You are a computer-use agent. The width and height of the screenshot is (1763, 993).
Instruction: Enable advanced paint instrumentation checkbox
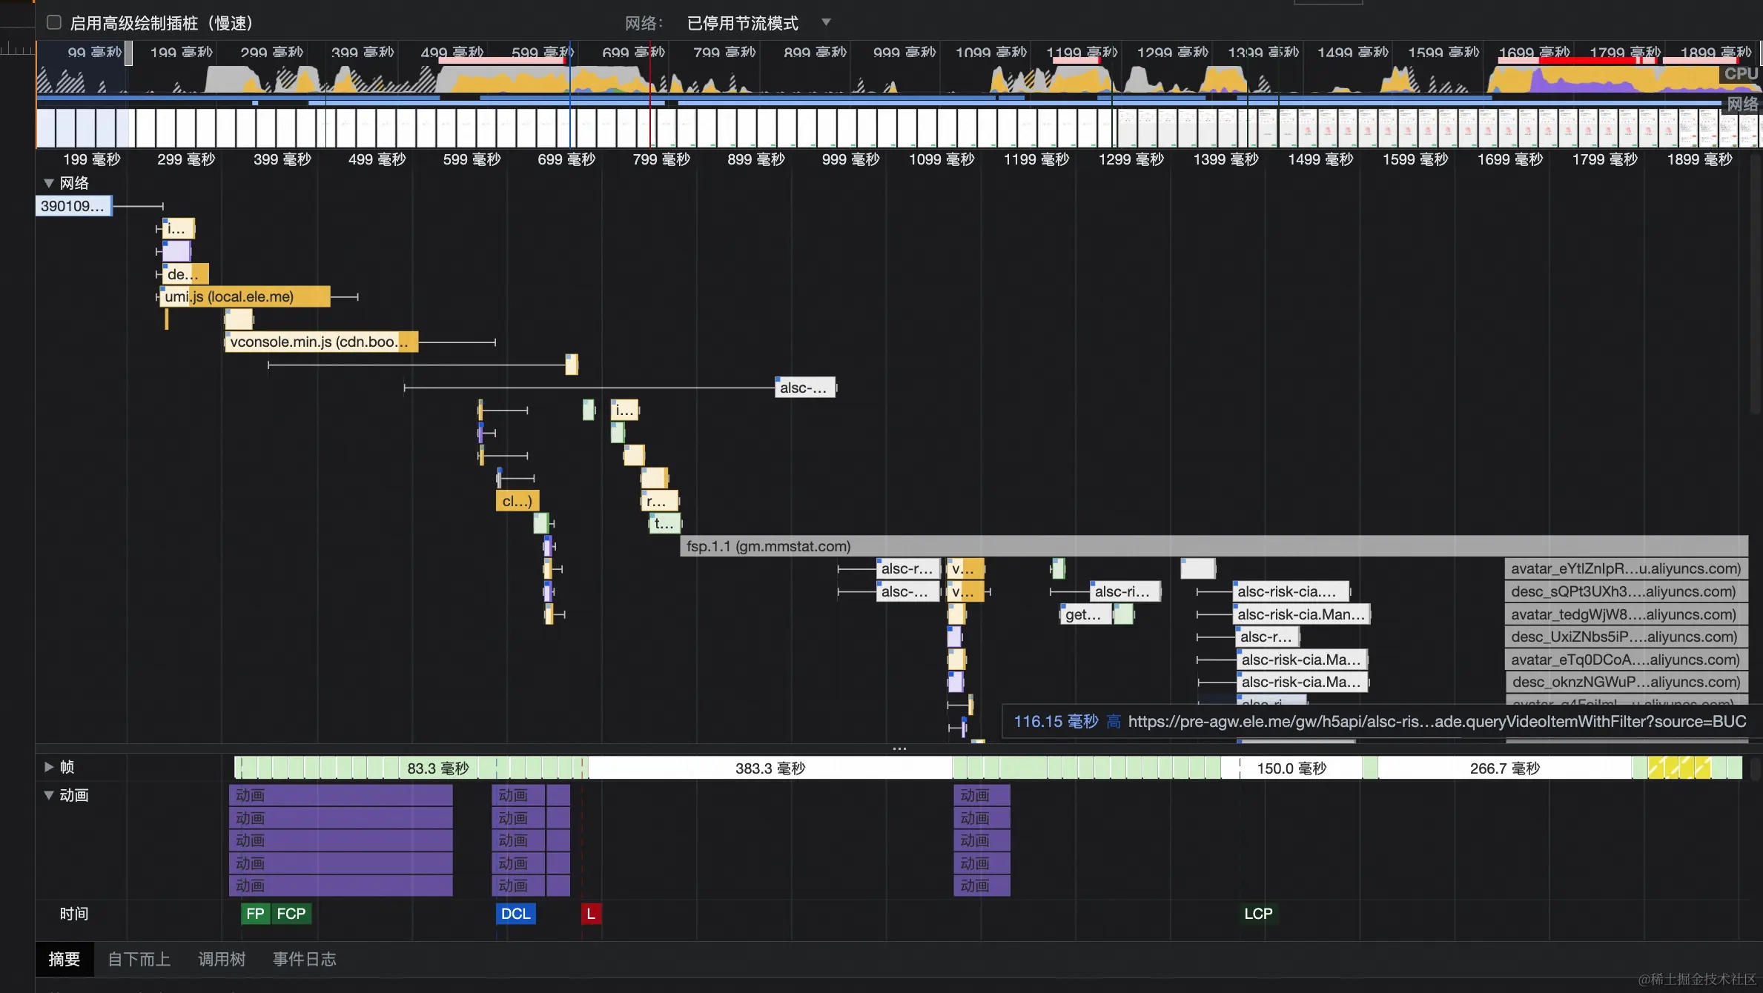(x=54, y=23)
